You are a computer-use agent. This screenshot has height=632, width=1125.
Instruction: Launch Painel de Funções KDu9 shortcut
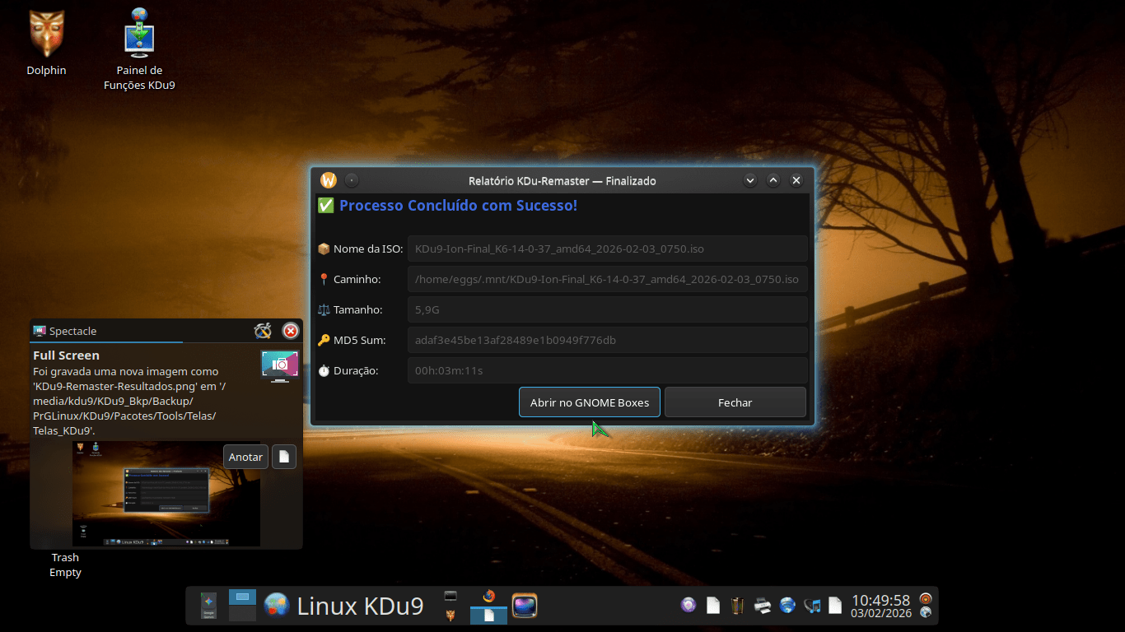[x=139, y=35]
